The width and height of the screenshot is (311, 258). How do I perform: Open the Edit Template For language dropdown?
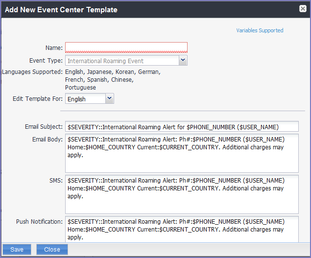tap(89, 99)
